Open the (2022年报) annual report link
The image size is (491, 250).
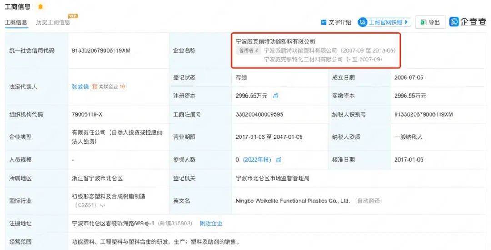point(257,160)
